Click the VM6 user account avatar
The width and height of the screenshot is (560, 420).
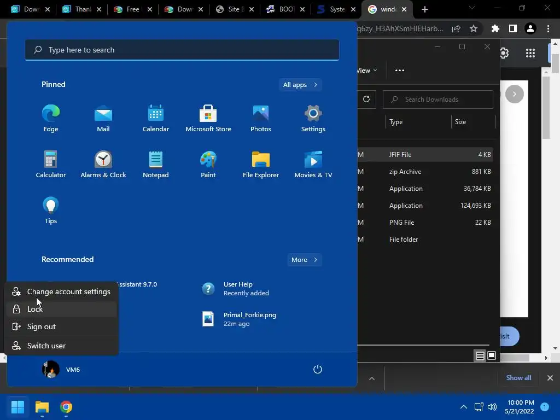[51, 369]
